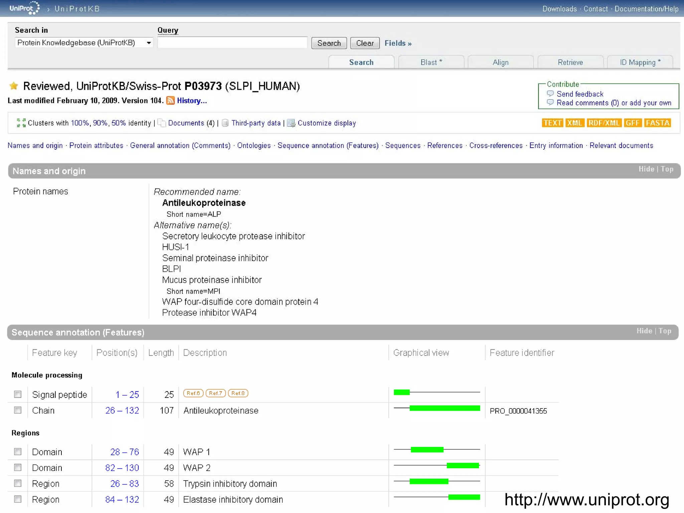Tick the Signal peptide checkbox
The width and height of the screenshot is (684, 513).
click(18, 394)
